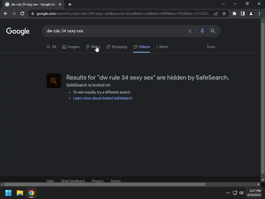The width and height of the screenshot is (265, 199).
Task: Open the Privacy footer link
Action: (98, 181)
